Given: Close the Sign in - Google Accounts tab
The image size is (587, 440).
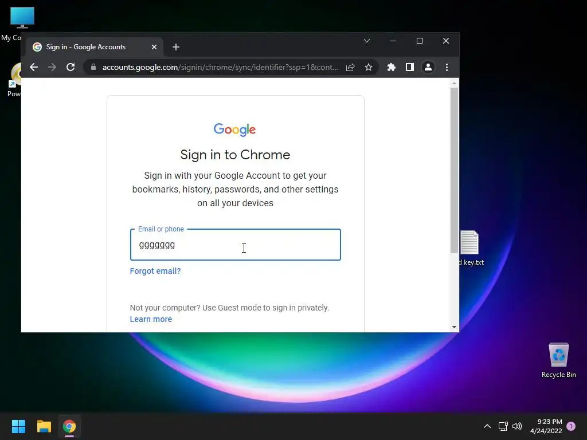Looking at the screenshot, I should point(154,47).
